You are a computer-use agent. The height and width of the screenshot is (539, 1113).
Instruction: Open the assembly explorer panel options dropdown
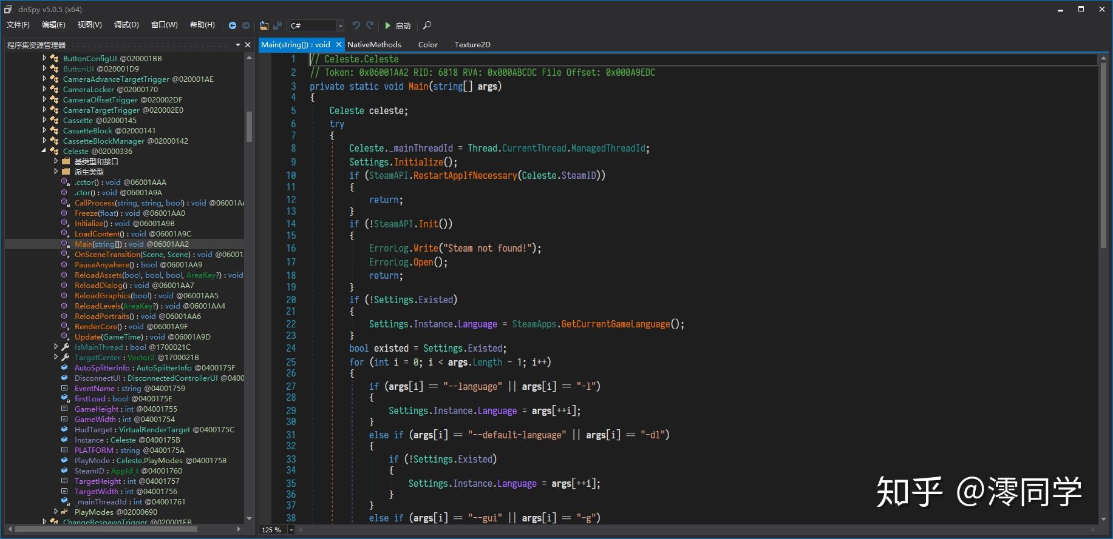[238, 45]
